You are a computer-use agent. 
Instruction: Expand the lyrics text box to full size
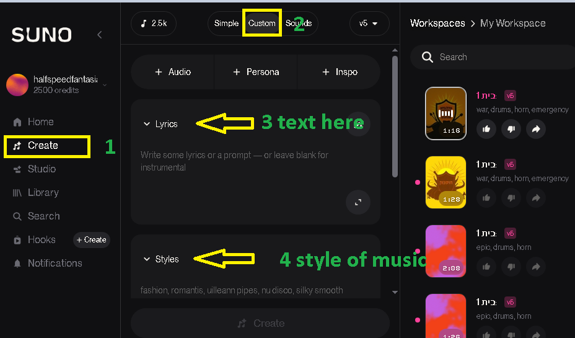click(358, 202)
